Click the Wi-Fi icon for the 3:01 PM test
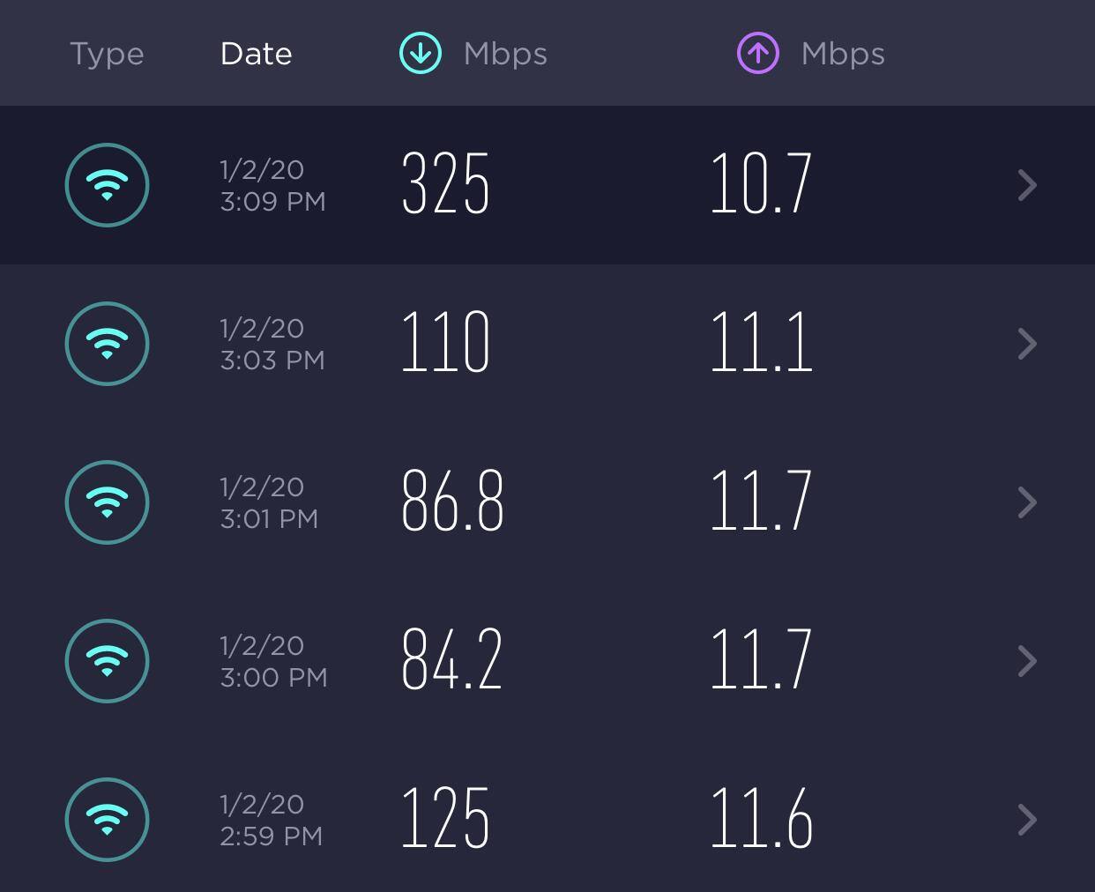Screen dimensions: 1095x892 click(107, 502)
